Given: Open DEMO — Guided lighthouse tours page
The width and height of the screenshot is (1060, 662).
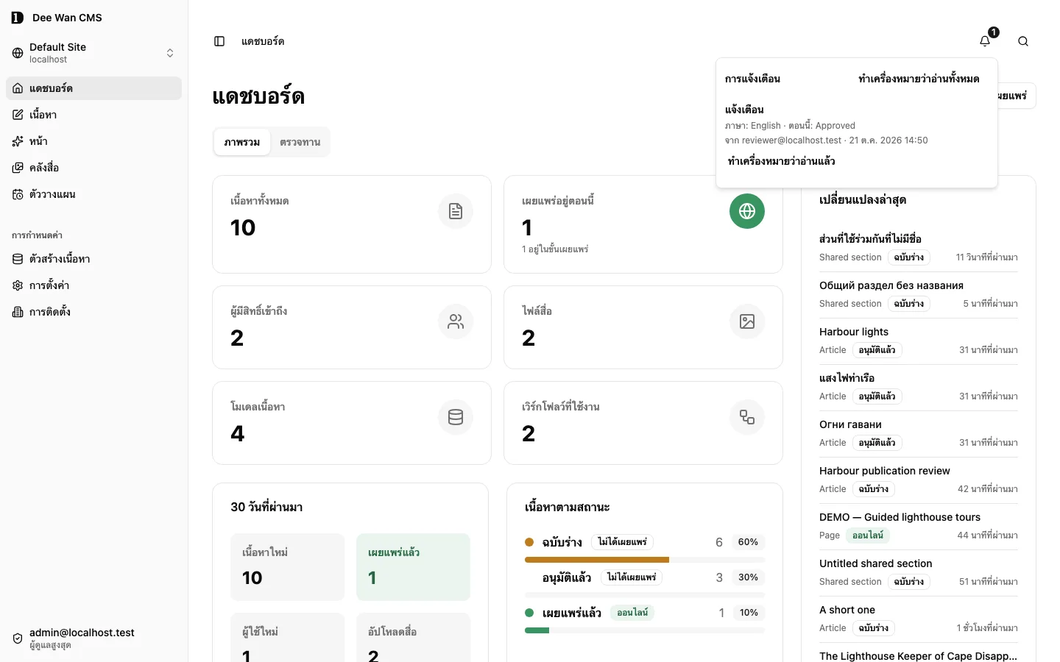Looking at the screenshot, I should [900, 517].
